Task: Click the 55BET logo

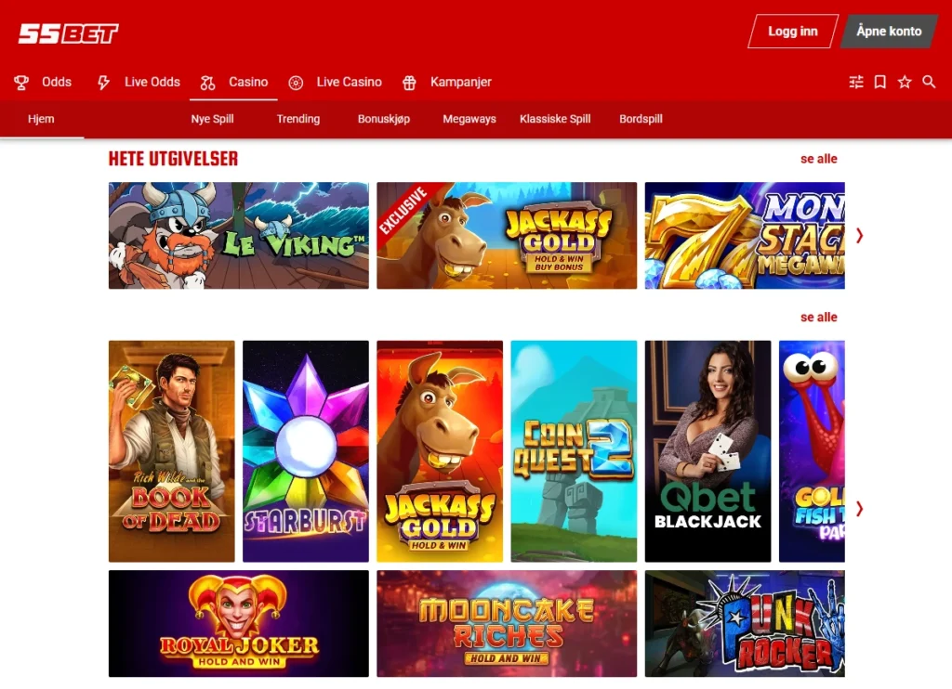Action: tap(68, 33)
